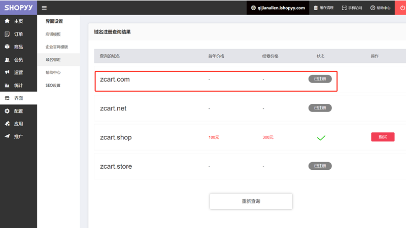Select 企业官网模板 in the submenu

(56, 47)
